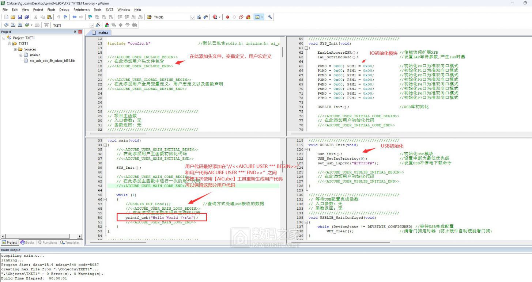Insert a breakpoint using the red circle icon
532x282 pixels.
pos(227,17)
